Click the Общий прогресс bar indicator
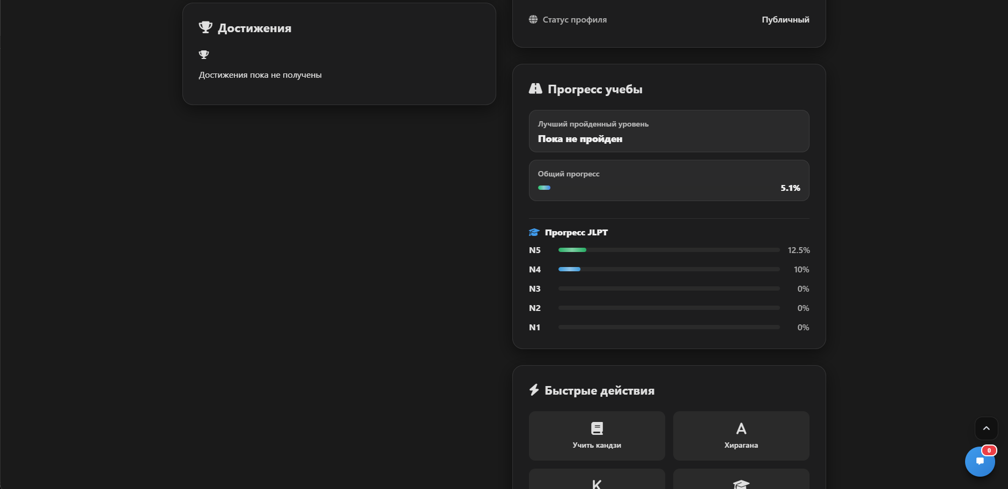This screenshot has width=1008, height=489. coord(545,188)
